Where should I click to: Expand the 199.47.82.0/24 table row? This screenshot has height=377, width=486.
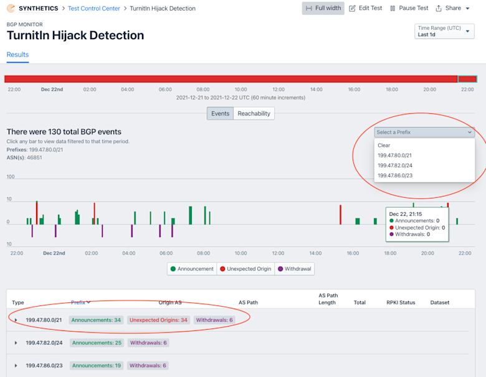[16, 343]
